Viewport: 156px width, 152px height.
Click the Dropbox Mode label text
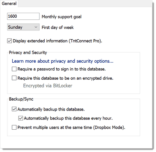[71, 128]
